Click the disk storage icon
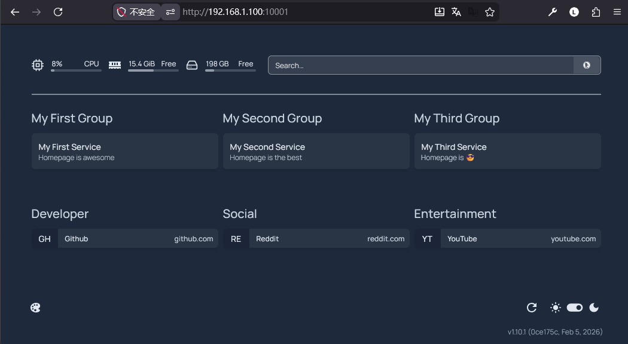 click(191, 65)
